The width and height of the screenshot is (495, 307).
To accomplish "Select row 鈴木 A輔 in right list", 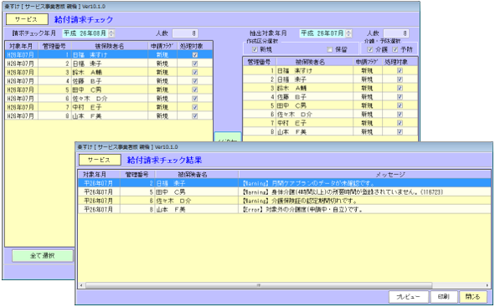I will tap(331, 88).
